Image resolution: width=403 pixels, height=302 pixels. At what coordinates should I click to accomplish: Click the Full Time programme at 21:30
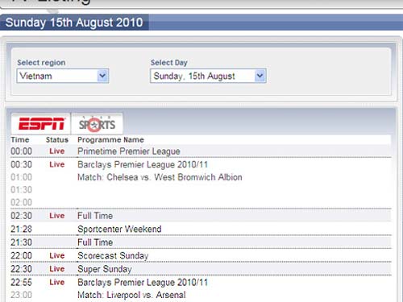95,242
